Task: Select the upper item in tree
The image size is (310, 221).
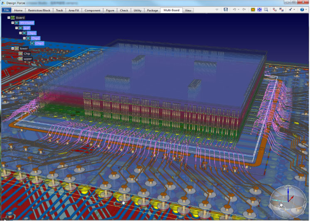Action: point(28,59)
